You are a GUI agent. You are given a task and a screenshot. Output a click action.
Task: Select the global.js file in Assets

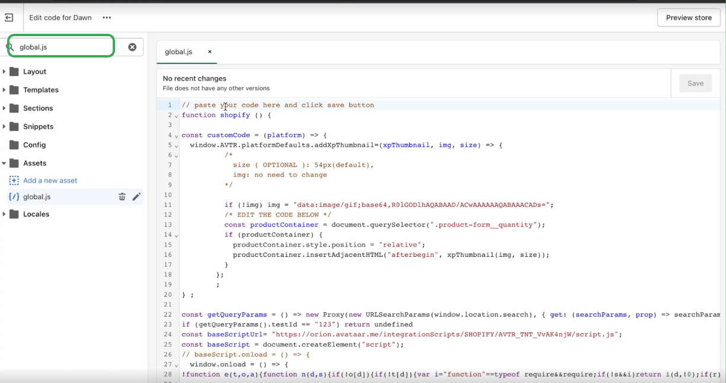(x=75, y=197)
